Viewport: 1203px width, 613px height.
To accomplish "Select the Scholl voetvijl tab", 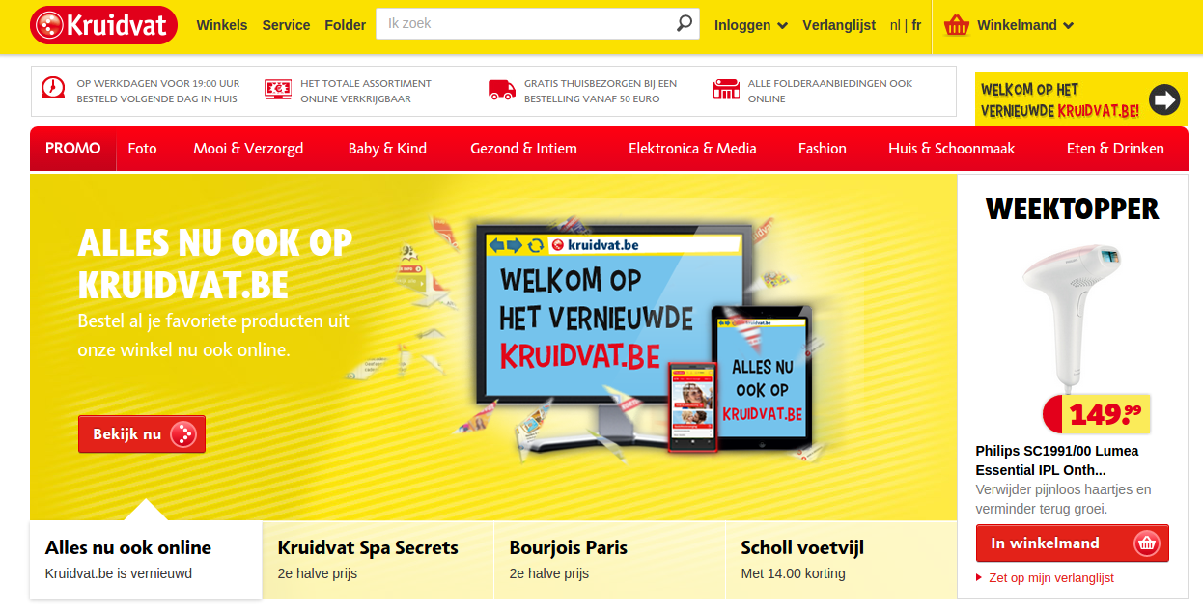I will tap(841, 560).
